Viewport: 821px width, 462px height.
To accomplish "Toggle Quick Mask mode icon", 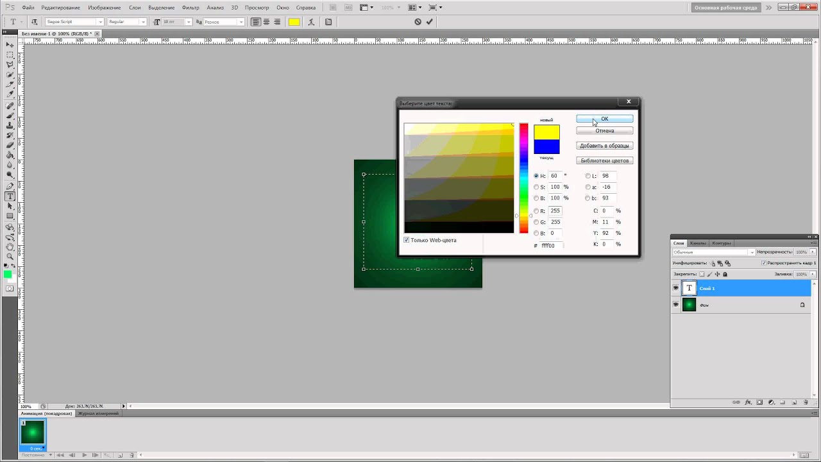I will click(x=10, y=289).
